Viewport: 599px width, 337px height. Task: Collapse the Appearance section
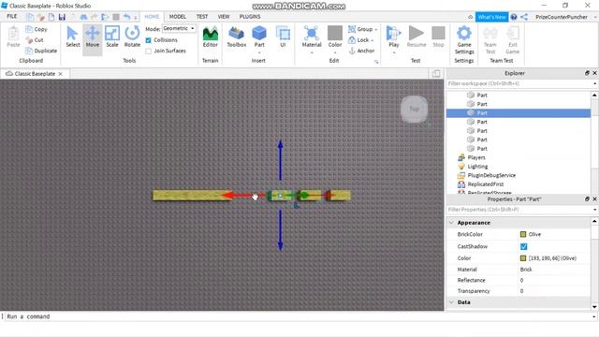(451, 223)
